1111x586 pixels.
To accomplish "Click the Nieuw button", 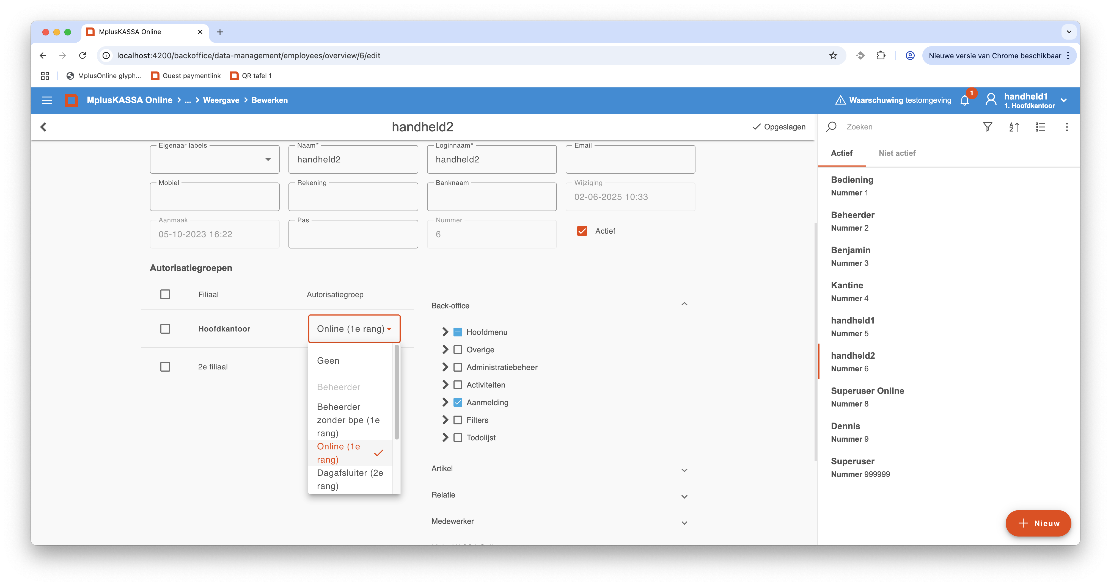I will pyautogui.click(x=1038, y=523).
